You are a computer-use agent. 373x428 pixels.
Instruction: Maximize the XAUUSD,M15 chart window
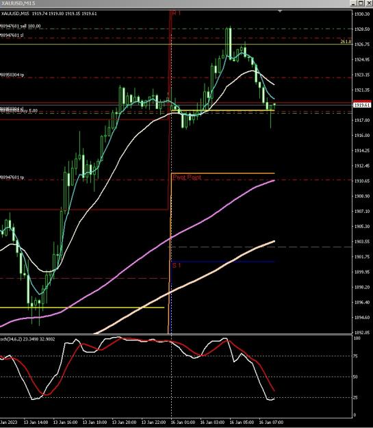(x=361, y=3)
